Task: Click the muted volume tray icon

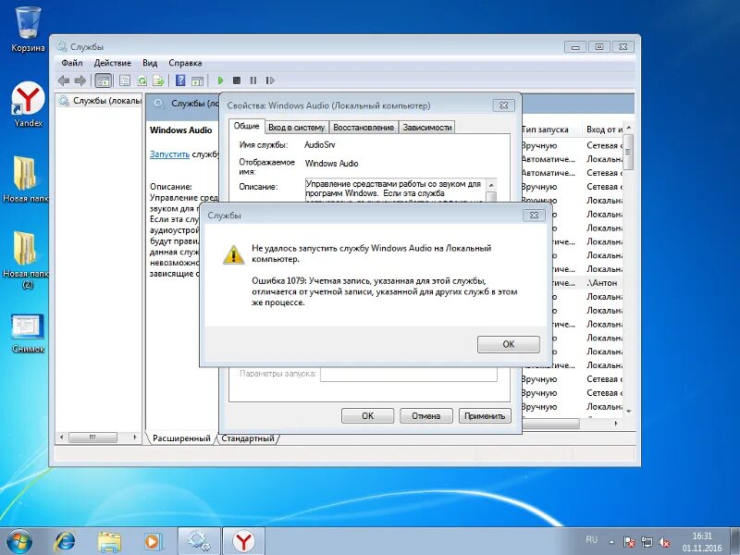Action: click(x=665, y=542)
